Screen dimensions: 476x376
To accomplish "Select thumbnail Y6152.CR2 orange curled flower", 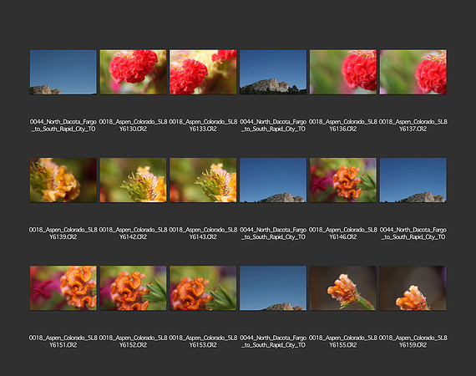I will tap(133, 288).
